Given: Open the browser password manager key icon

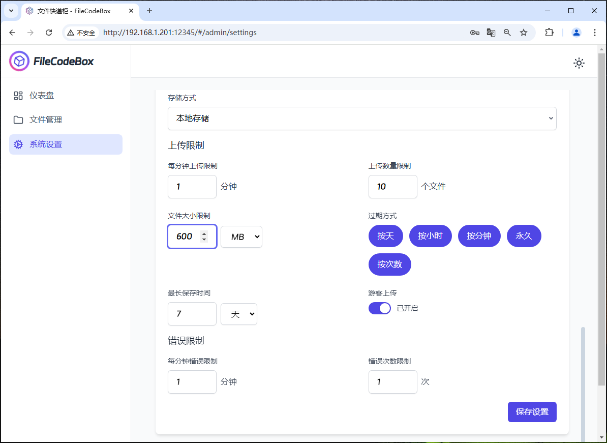Looking at the screenshot, I should pos(474,32).
